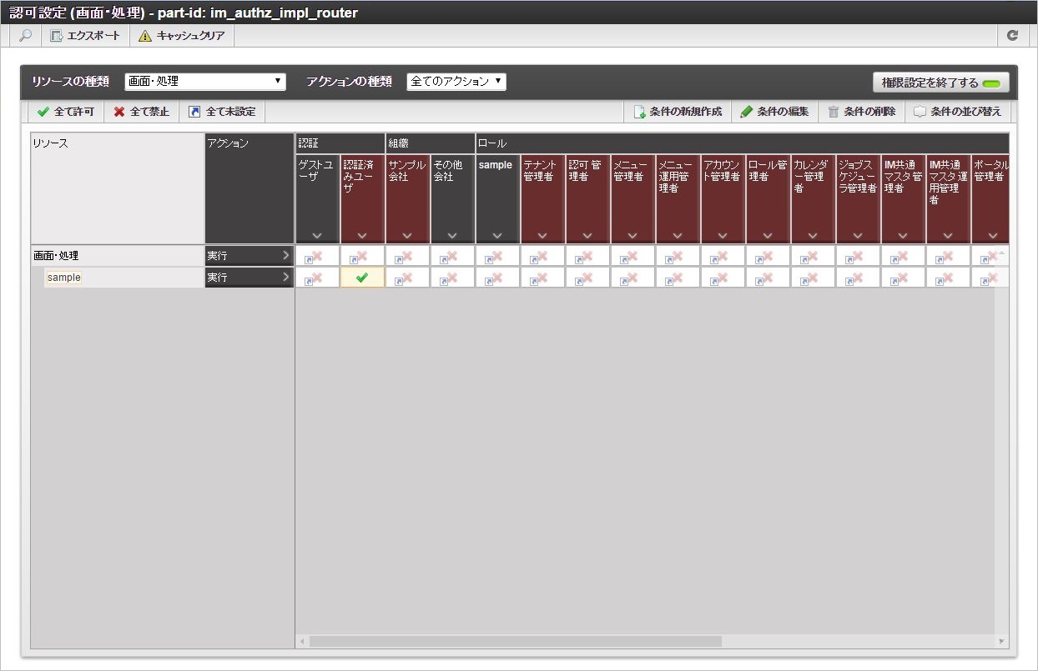
Task: Click the search magnifier icon
Action: pyautogui.click(x=26, y=36)
